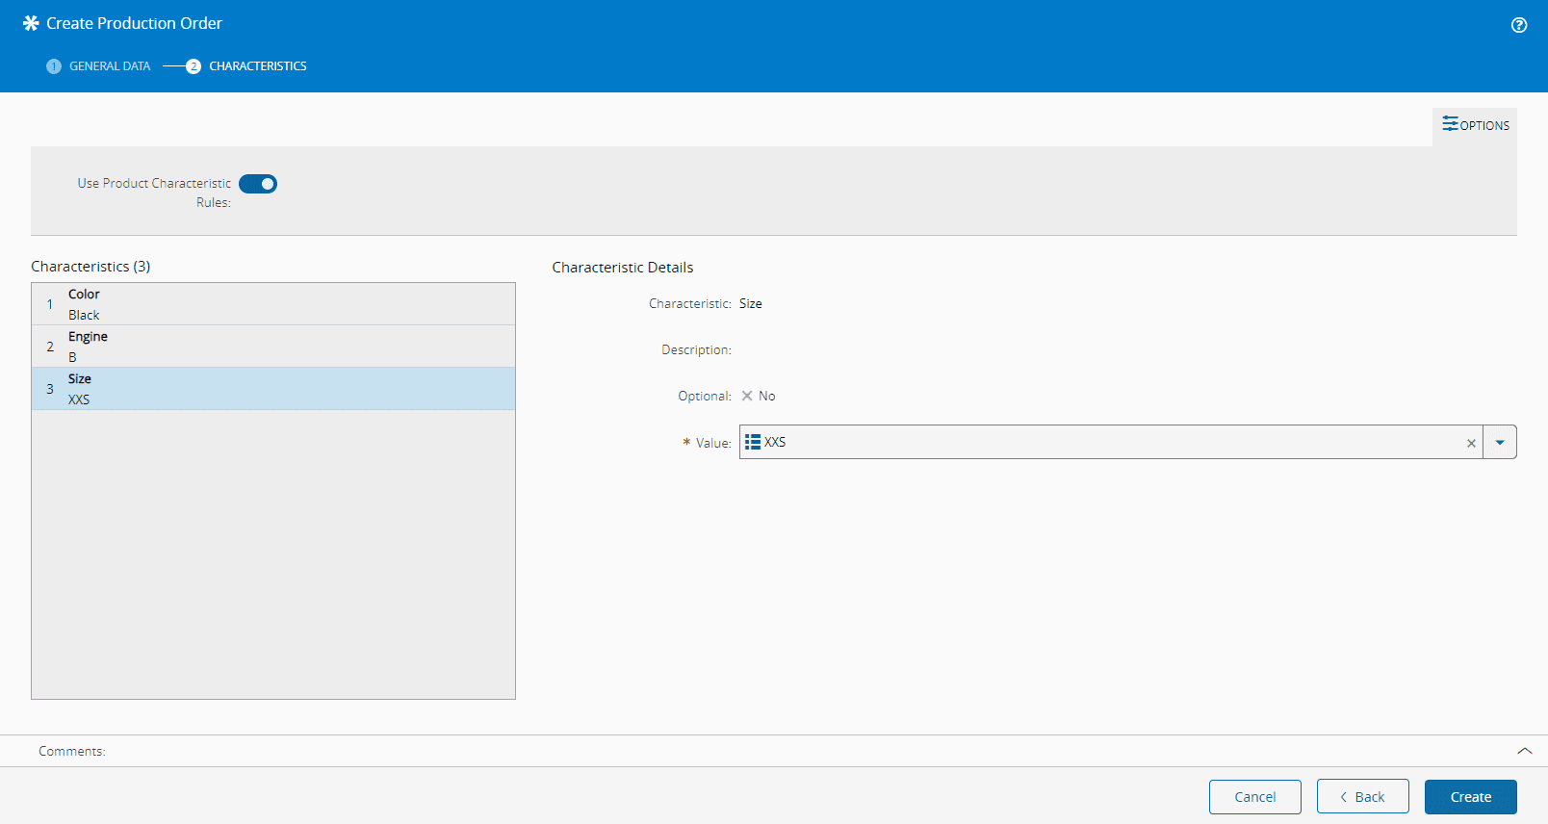Viewport: 1548px width, 824px height.
Task: Click the Optional No cross icon
Action: (x=747, y=396)
